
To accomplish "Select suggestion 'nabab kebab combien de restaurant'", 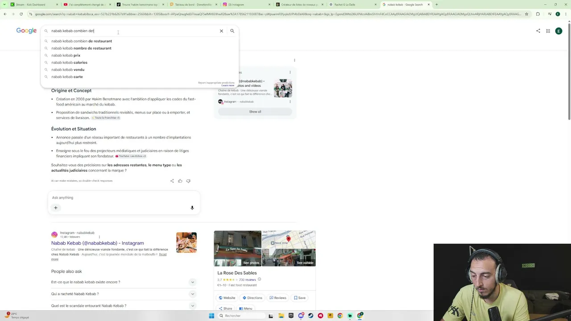I will 139,41.
